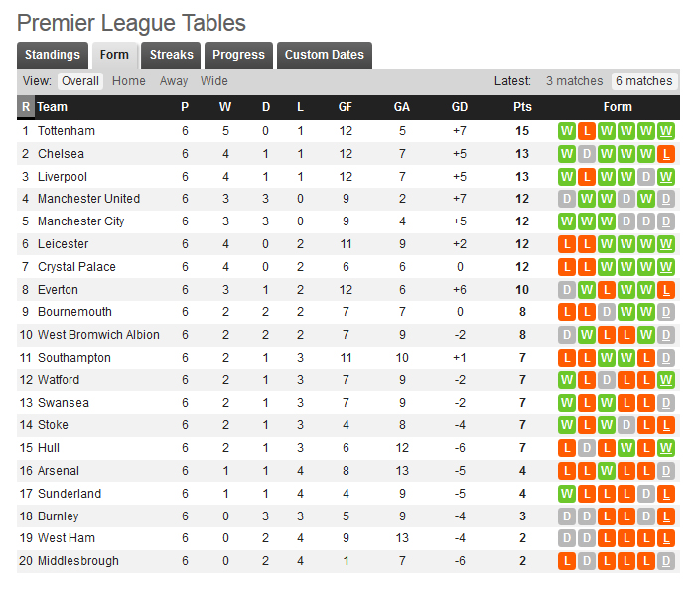This screenshot has width=695, height=590.
Task: Click Manchester United's first grey D form badge
Action: pos(567,199)
